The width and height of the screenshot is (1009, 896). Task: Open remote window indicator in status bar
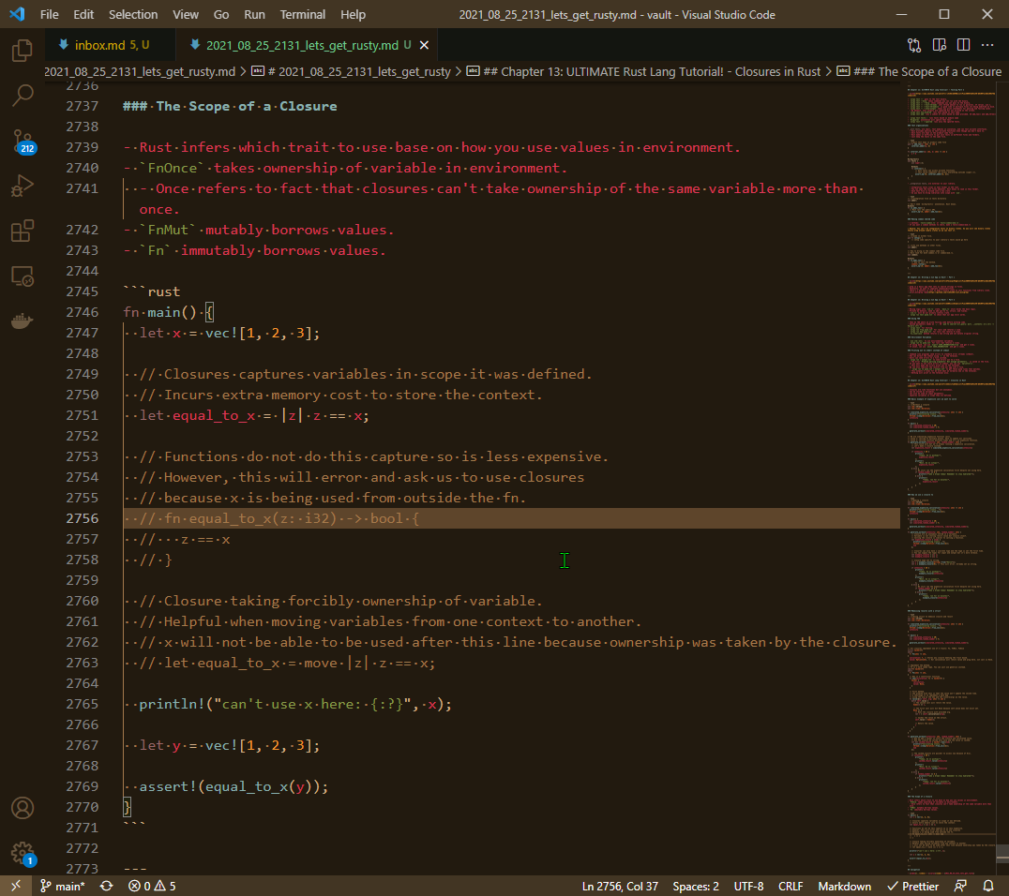(15, 886)
